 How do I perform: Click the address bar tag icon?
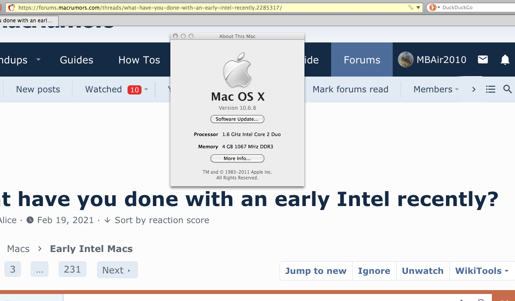click(411, 7)
